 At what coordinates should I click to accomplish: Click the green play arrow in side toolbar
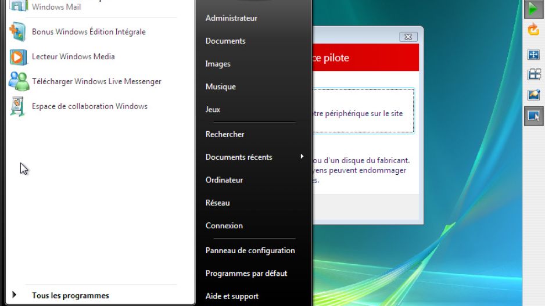[x=533, y=8]
